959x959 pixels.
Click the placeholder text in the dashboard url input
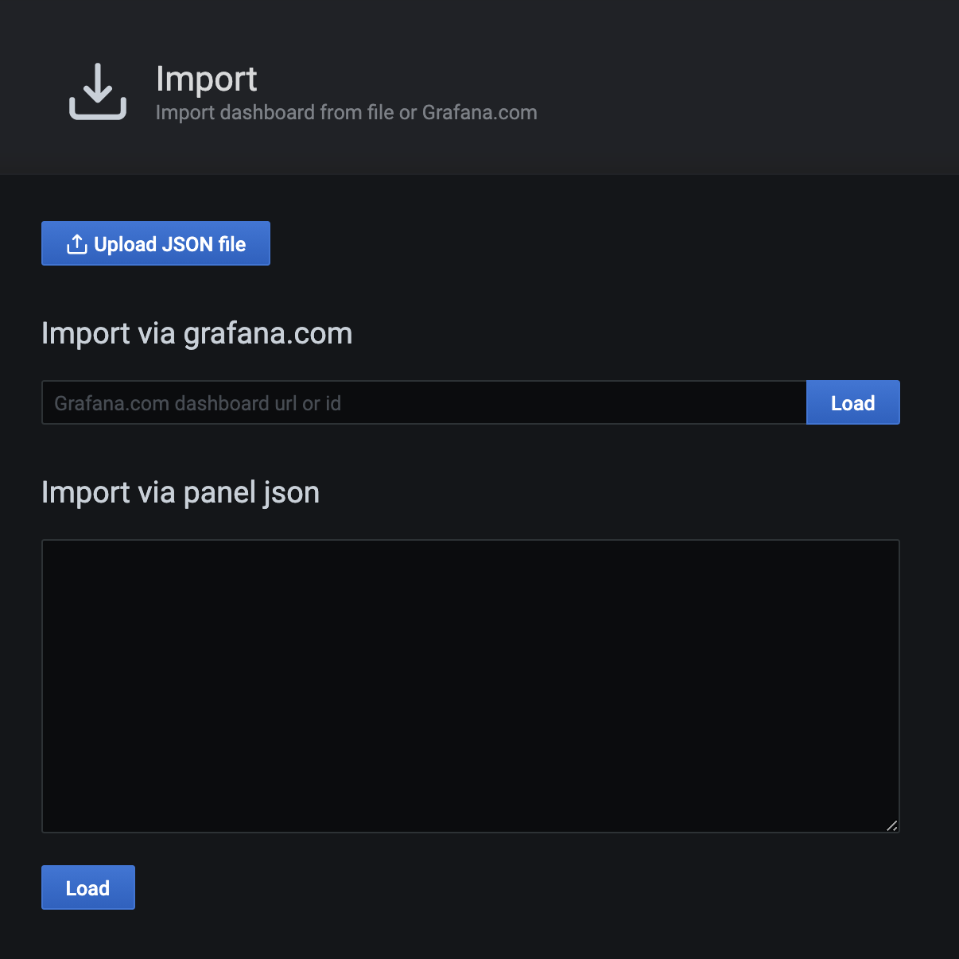pyautogui.click(x=198, y=403)
